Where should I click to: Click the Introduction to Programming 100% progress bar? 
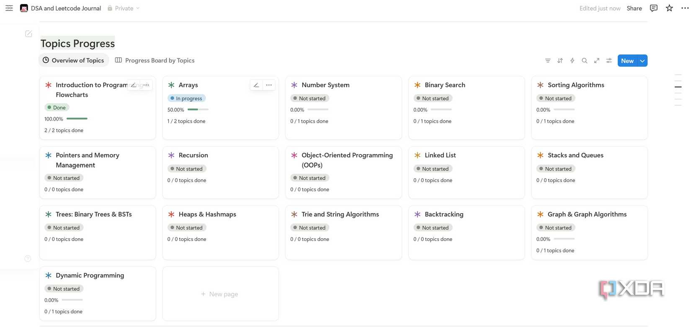pos(77,119)
